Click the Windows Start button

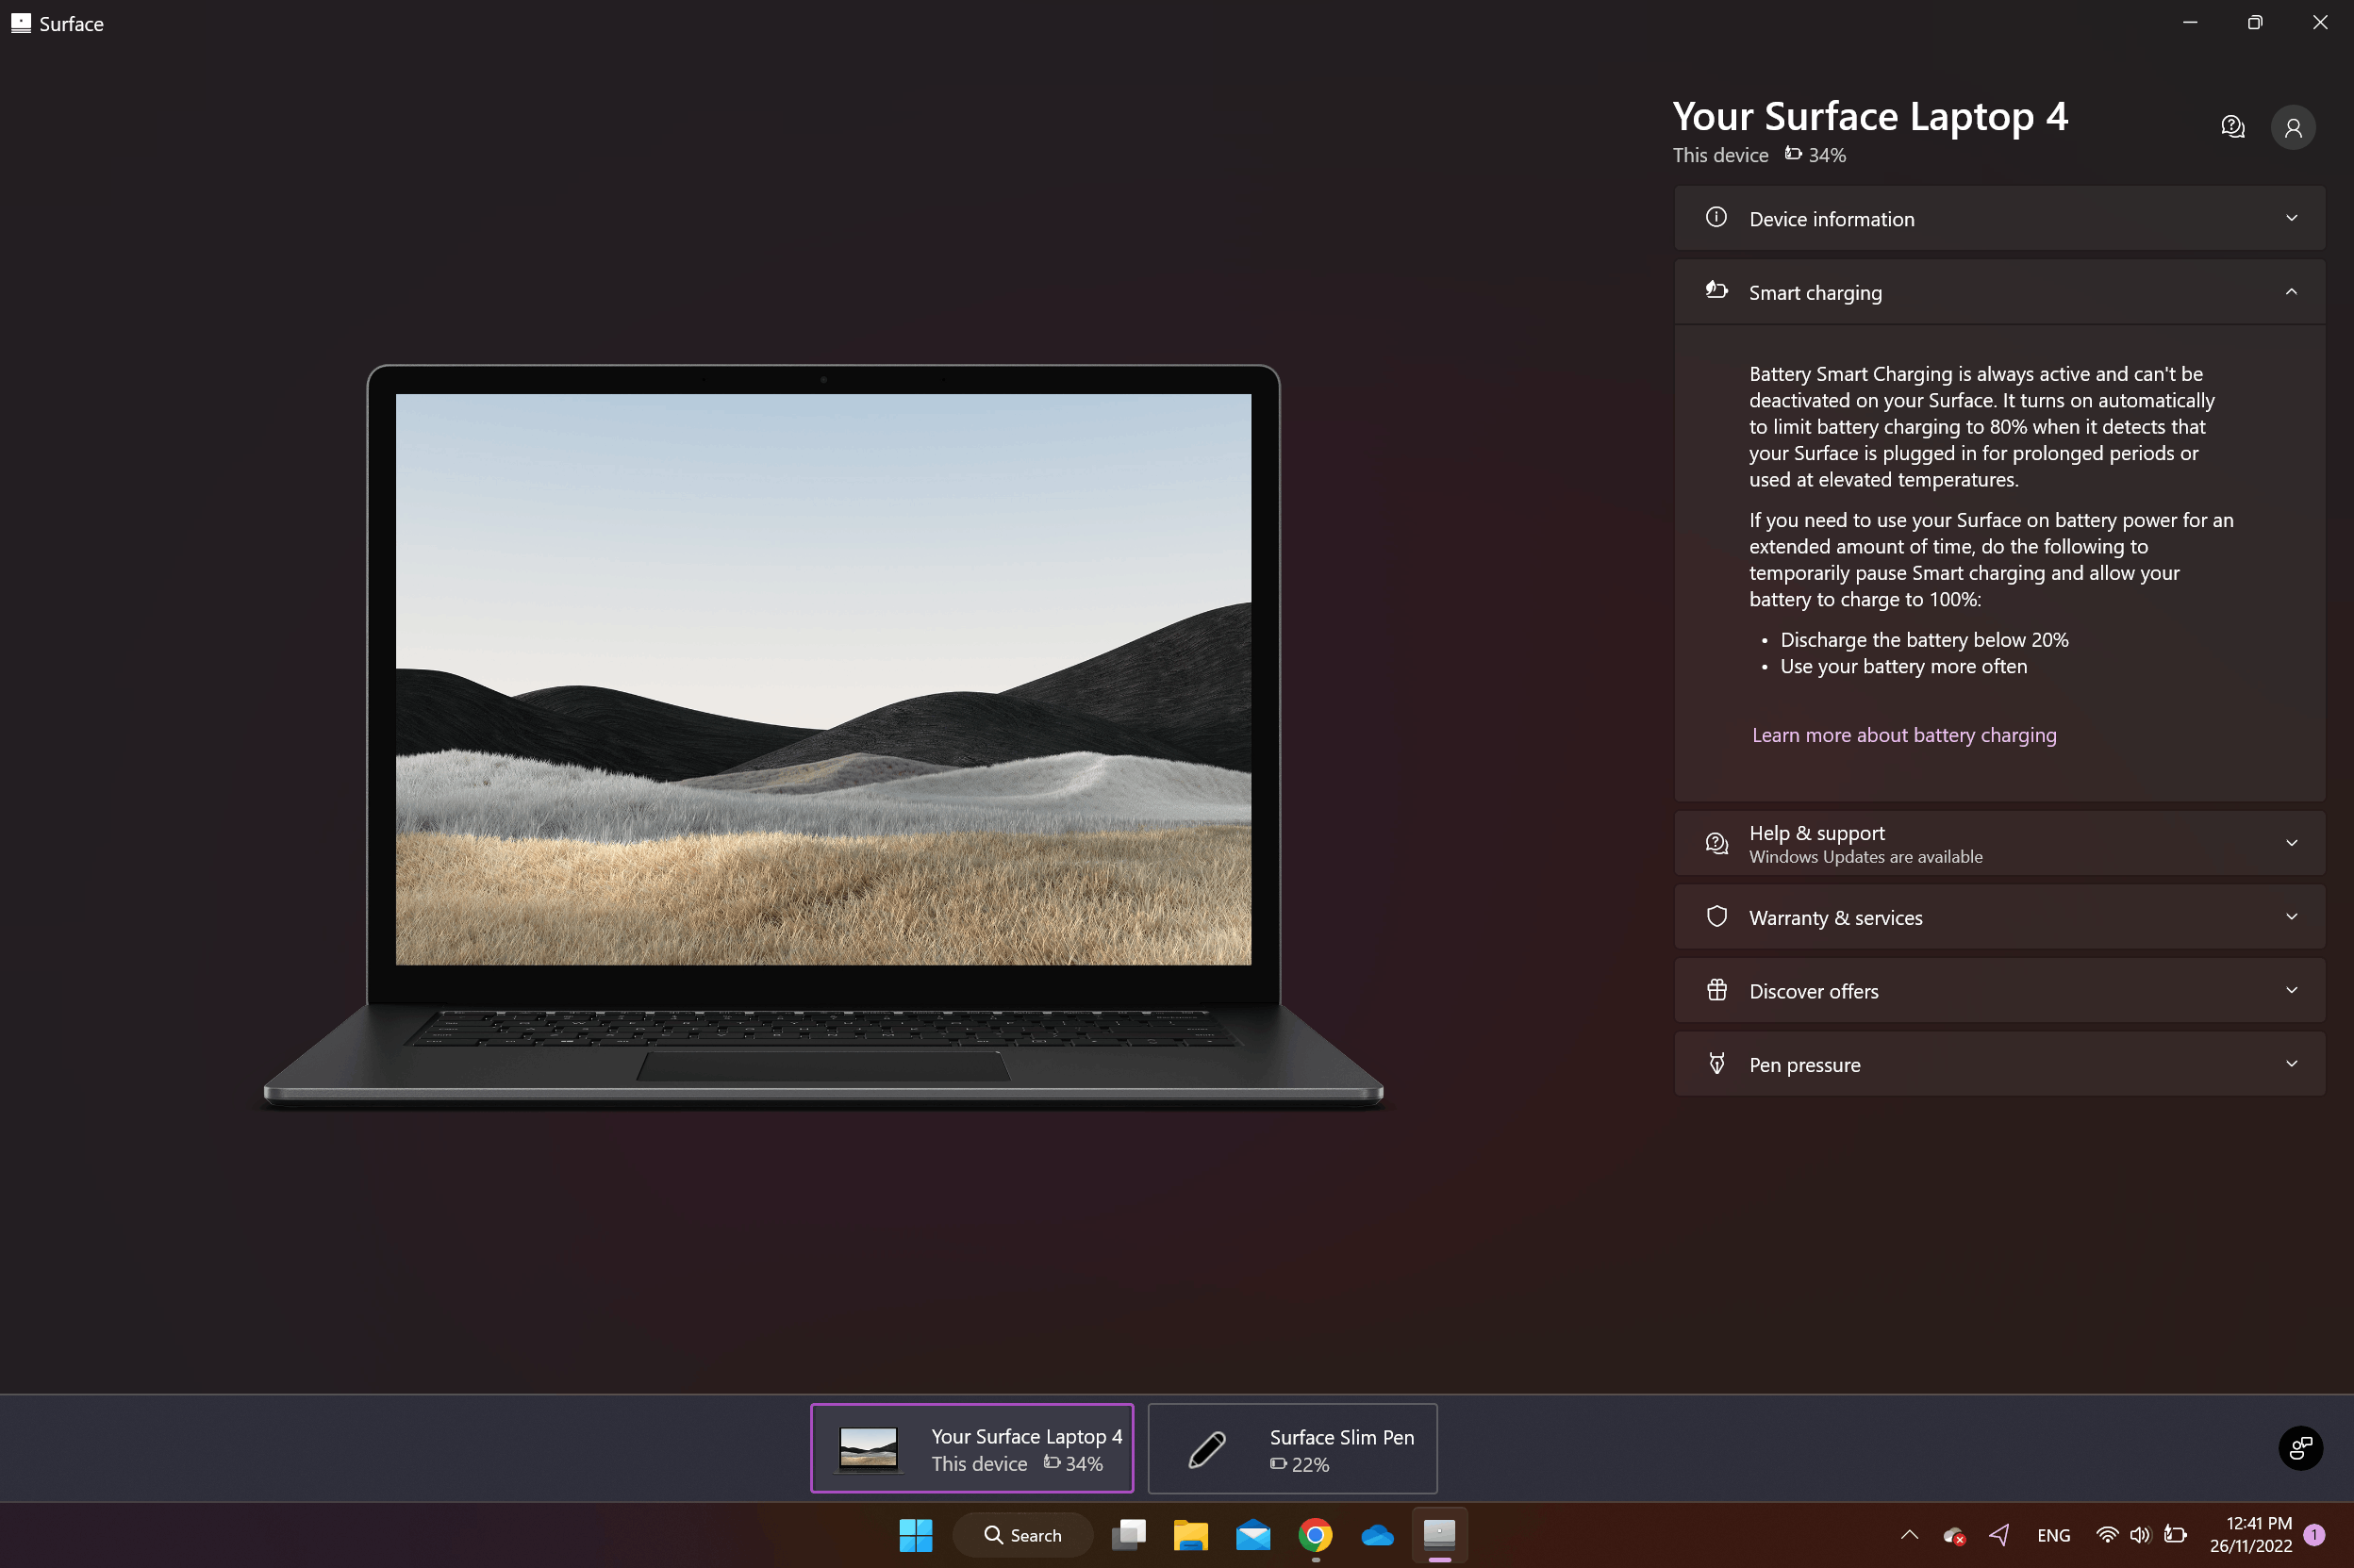915,1534
